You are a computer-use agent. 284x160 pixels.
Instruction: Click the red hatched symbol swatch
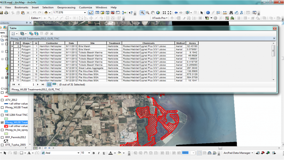[6, 126]
